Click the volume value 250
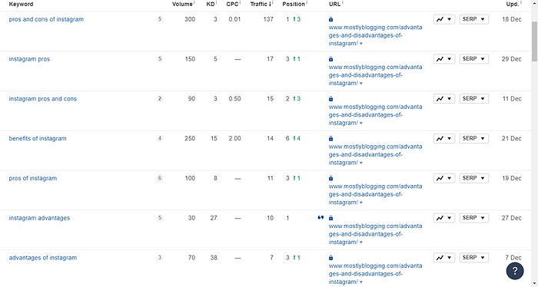 pyautogui.click(x=190, y=138)
